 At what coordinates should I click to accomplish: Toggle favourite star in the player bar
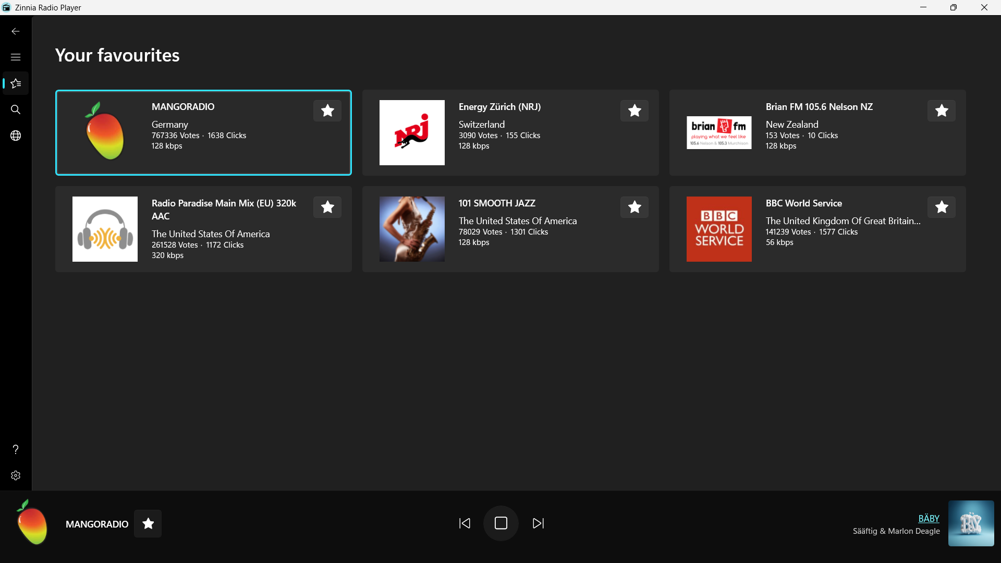(148, 523)
